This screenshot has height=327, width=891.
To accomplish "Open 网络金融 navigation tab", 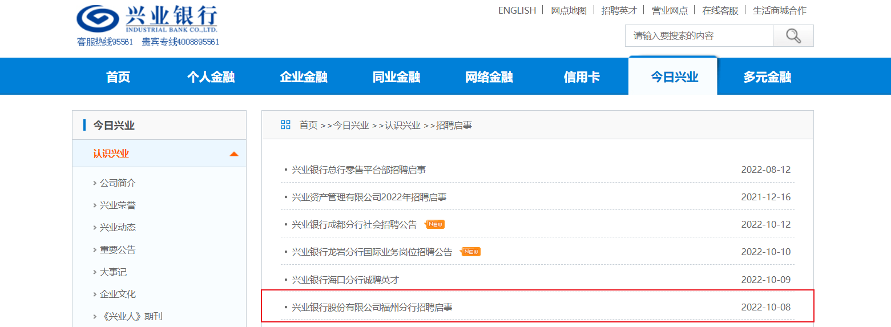I will [x=489, y=77].
